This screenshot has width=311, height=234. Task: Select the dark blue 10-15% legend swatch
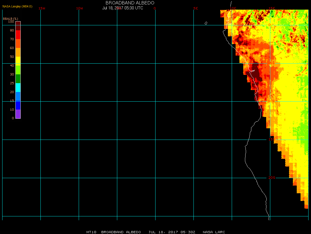point(18,105)
